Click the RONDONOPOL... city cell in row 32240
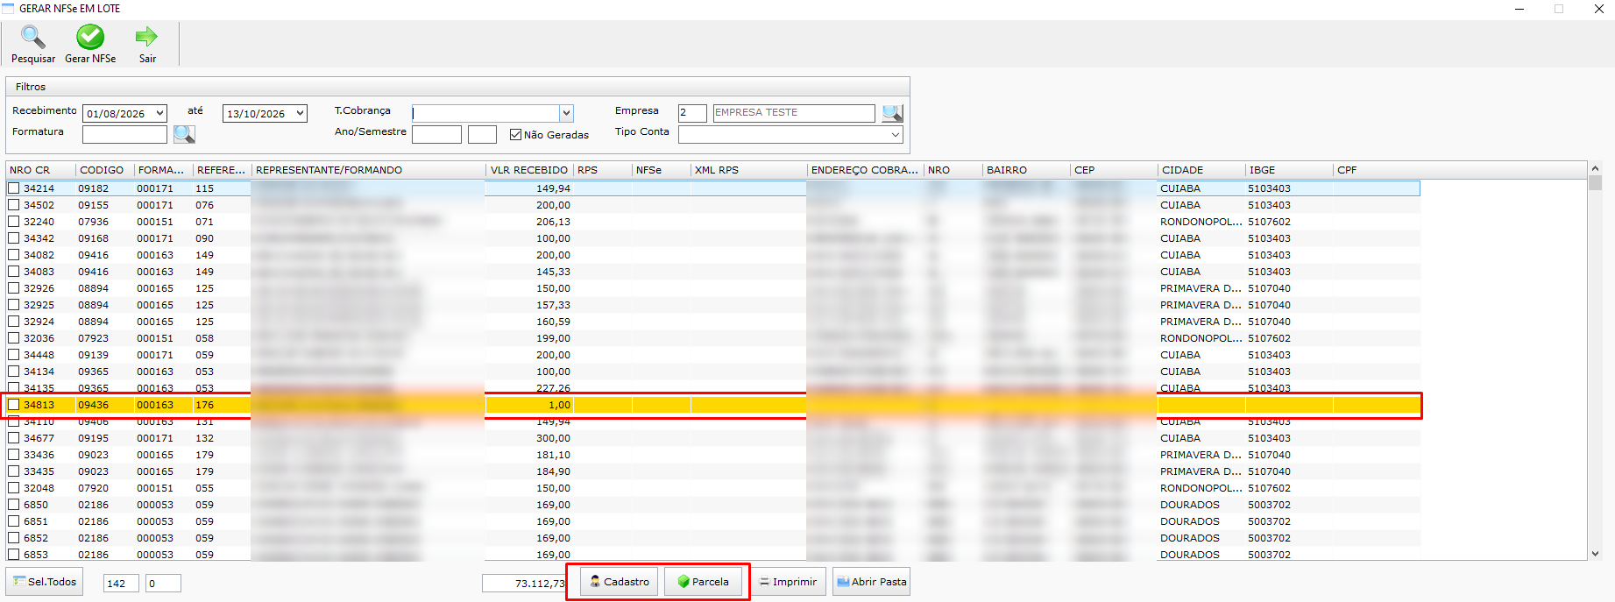Screen dimensions: 1615x602 coord(1201,222)
